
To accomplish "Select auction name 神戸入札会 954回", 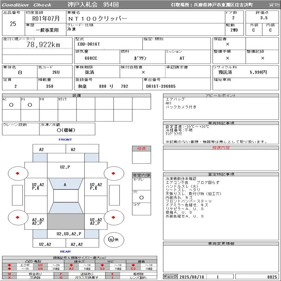I will click(93, 5).
